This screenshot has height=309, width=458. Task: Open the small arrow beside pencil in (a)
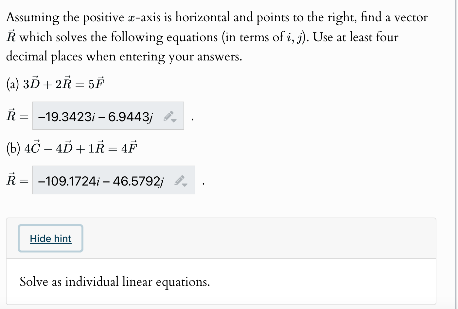tap(174, 121)
